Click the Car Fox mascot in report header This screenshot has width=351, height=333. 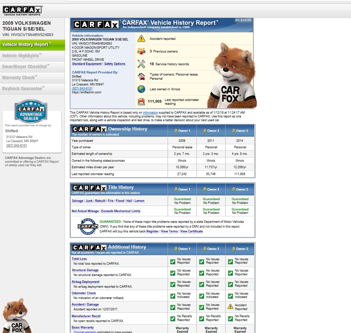232,76
